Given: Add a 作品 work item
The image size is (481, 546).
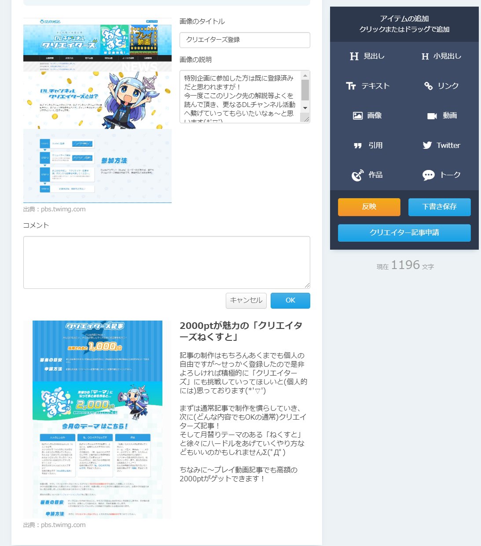Looking at the screenshot, I should (x=367, y=175).
